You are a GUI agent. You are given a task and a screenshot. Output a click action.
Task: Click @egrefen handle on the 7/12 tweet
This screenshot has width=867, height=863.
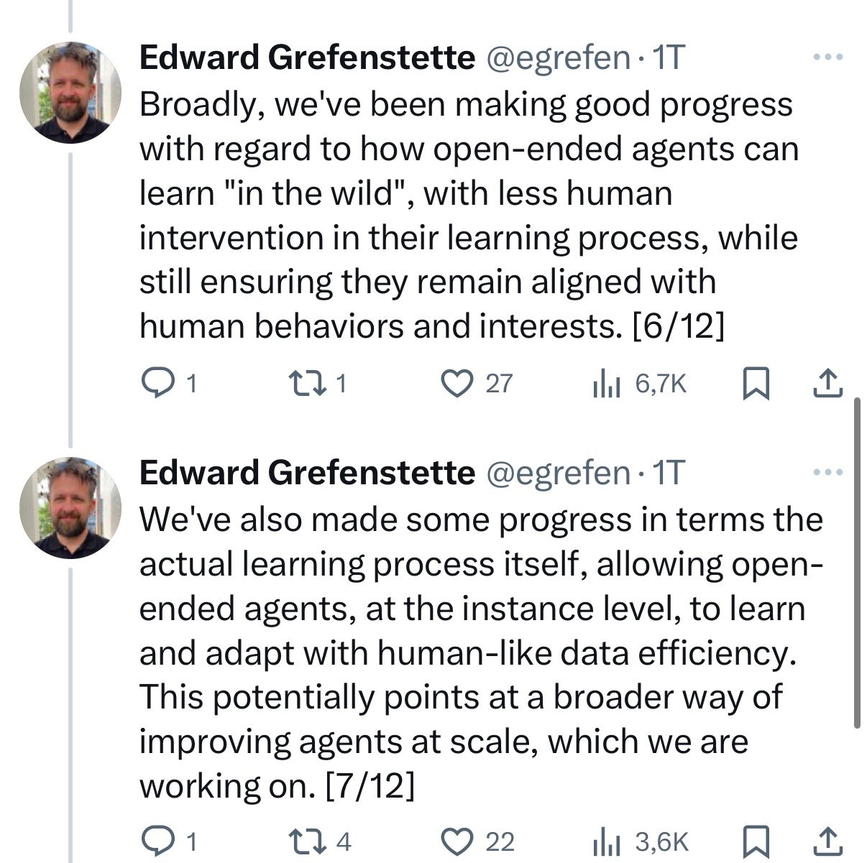pyautogui.click(x=559, y=472)
